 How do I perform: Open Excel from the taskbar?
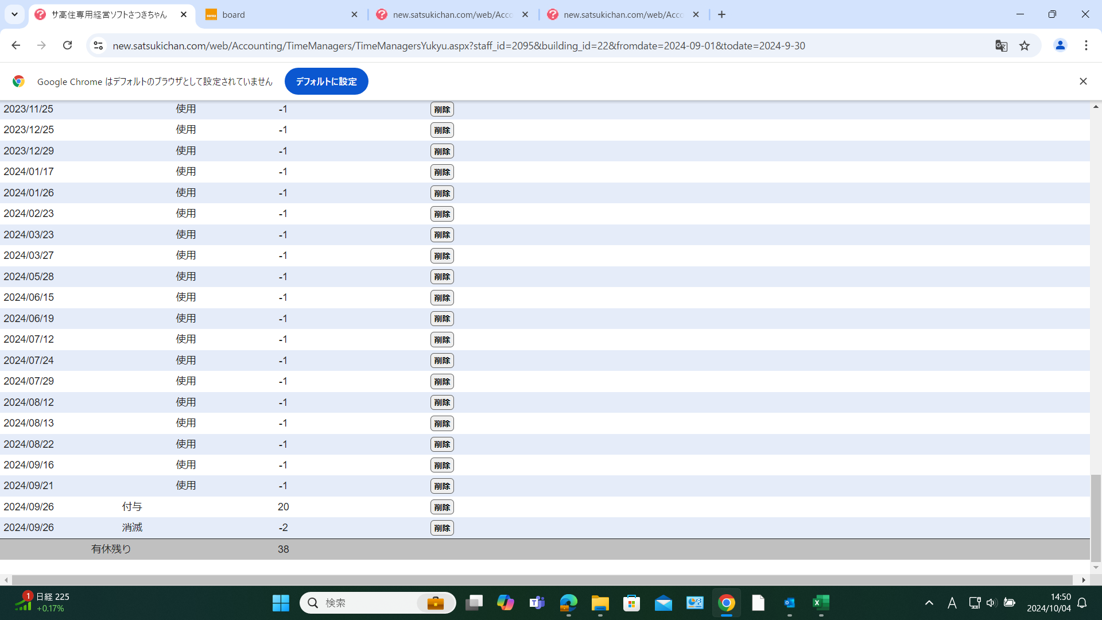point(821,603)
